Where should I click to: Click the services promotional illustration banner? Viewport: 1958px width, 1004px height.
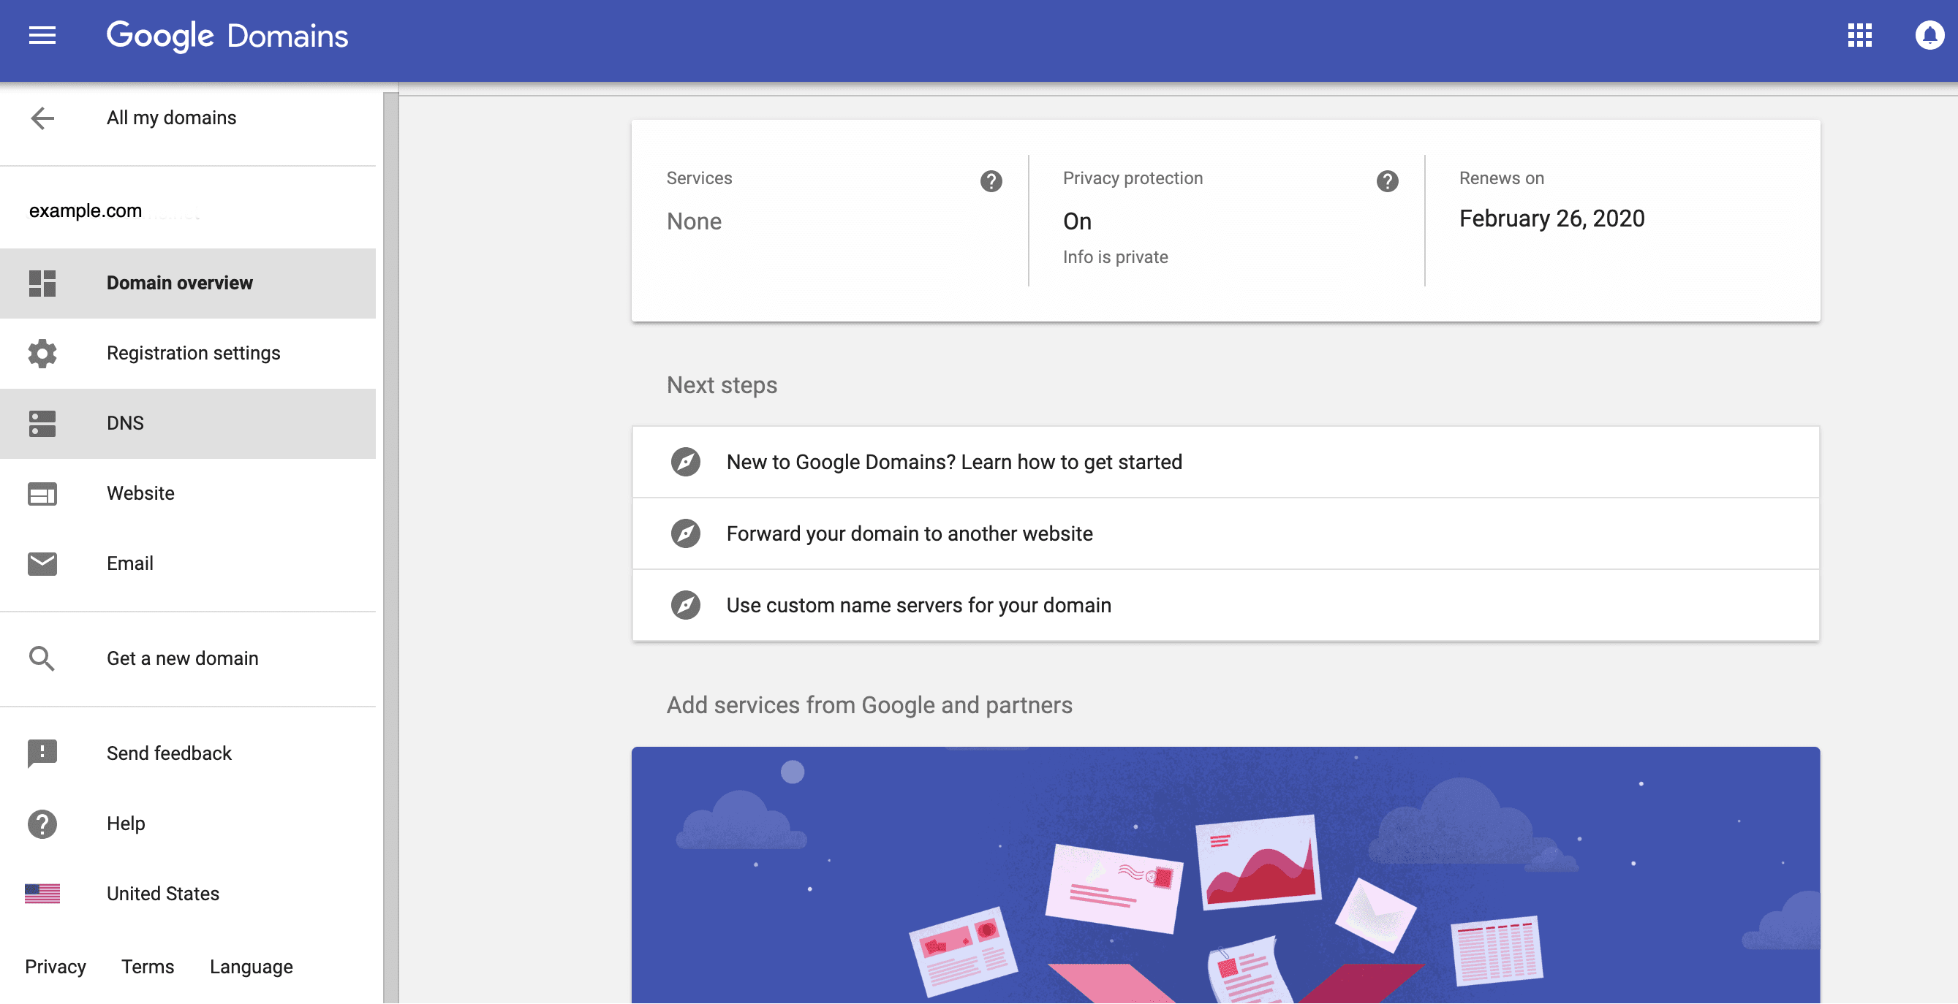pyautogui.click(x=1225, y=875)
